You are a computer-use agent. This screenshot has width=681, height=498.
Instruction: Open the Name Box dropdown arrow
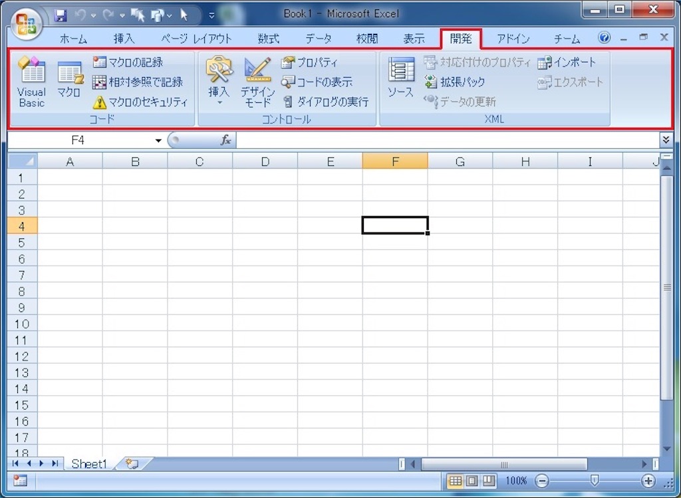pos(158,141)
